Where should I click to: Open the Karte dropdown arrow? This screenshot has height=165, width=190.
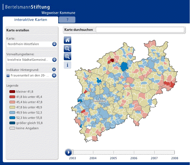pos(54,44)
